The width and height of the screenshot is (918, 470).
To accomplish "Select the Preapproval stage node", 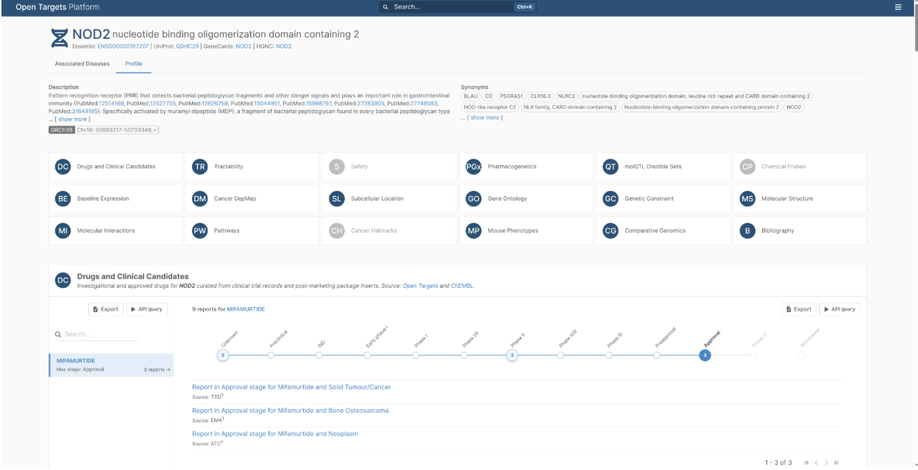I will click(657, 355).
